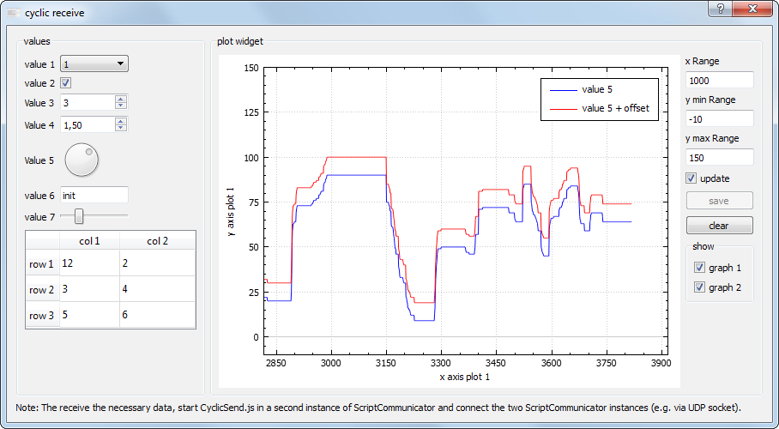This screenshot has width=779, height=429.
Task: Toggle the value 2 checkbox
Action: [x=65, y=83]
